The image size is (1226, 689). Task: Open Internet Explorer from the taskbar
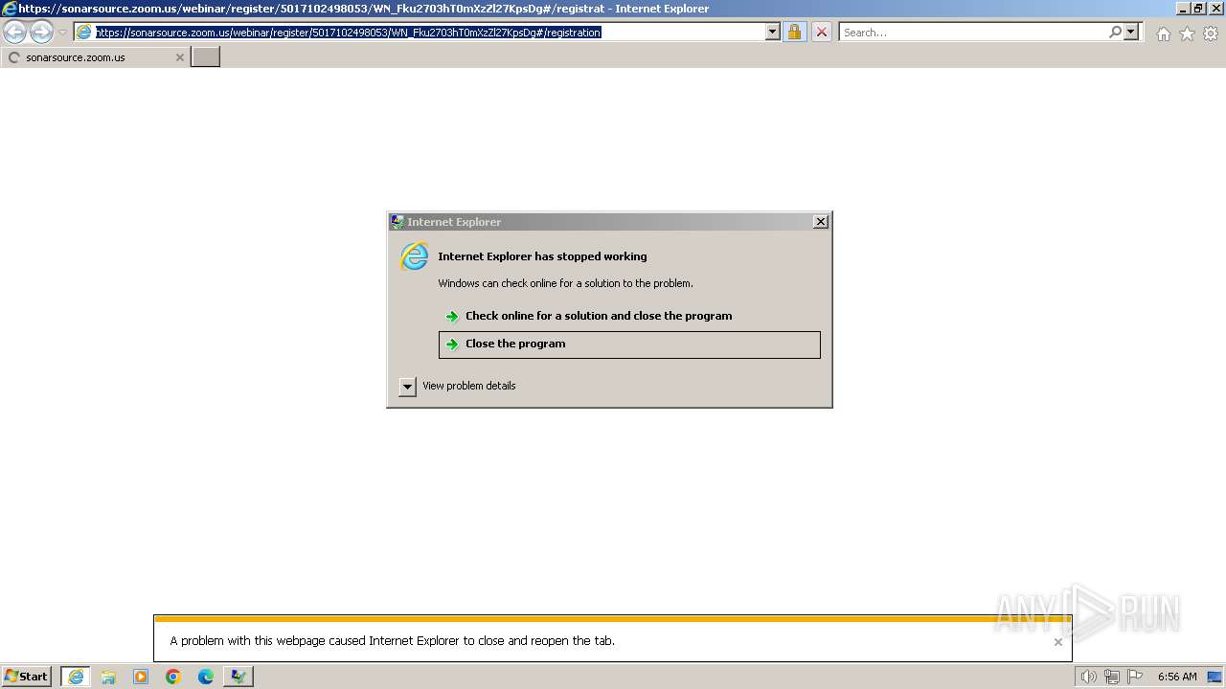76,677
